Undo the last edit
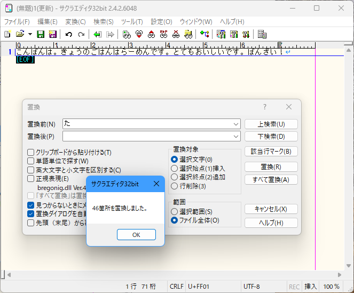Screen dimensions: 354x293 point(69,34)
